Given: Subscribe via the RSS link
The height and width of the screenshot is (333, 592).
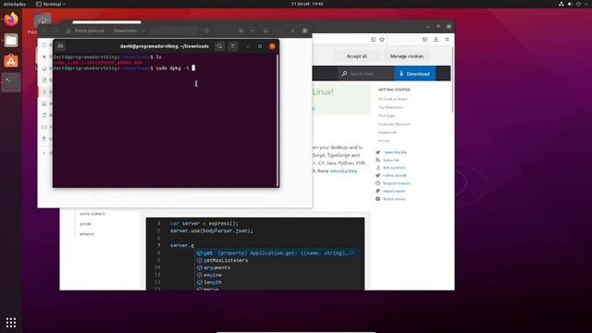Looking at the screenshot, I should pos(390,160).
